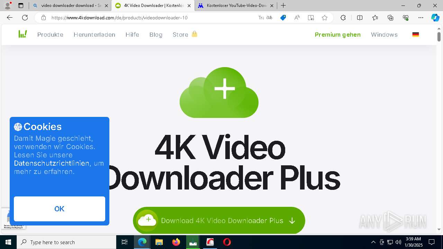This screenshot has height=249, width=443.
Task: Click the green download app taskbar icon
Action: (x=193, y=242)
